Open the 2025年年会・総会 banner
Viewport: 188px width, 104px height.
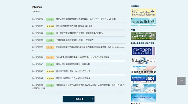143,36
